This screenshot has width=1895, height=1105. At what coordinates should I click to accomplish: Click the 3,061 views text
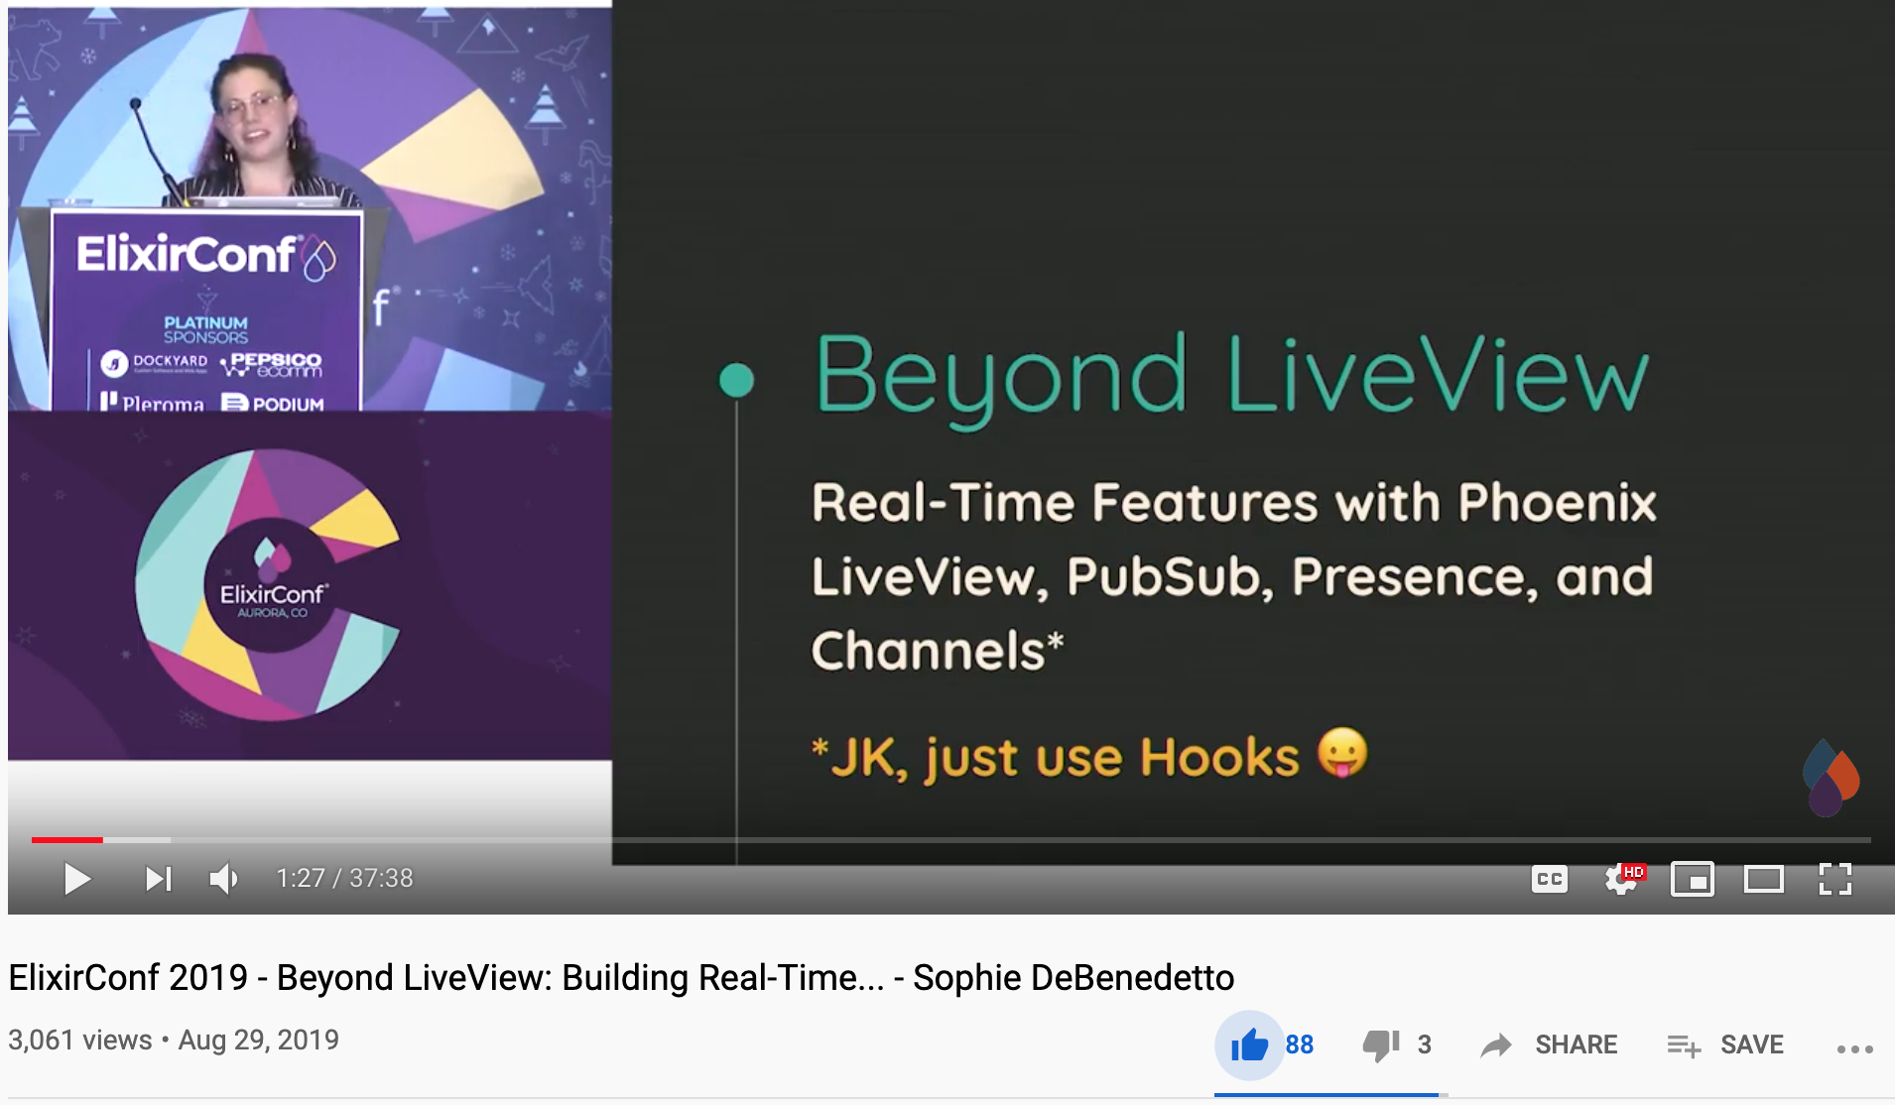[x=80, y=1040]
